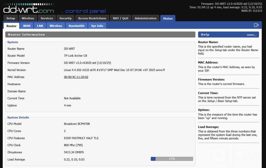Click the load average value 0.22, 0.10, 0.03
The width and height of the screenshot is (266, 168).
coord(74,159)
